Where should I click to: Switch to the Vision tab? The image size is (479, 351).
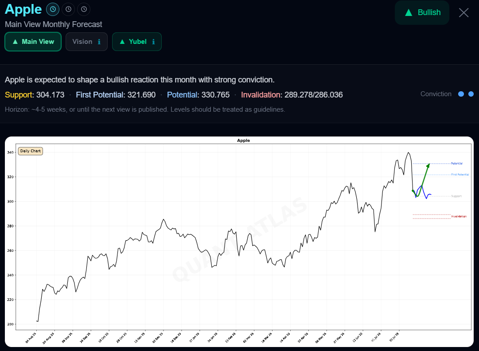pos(86,42)
